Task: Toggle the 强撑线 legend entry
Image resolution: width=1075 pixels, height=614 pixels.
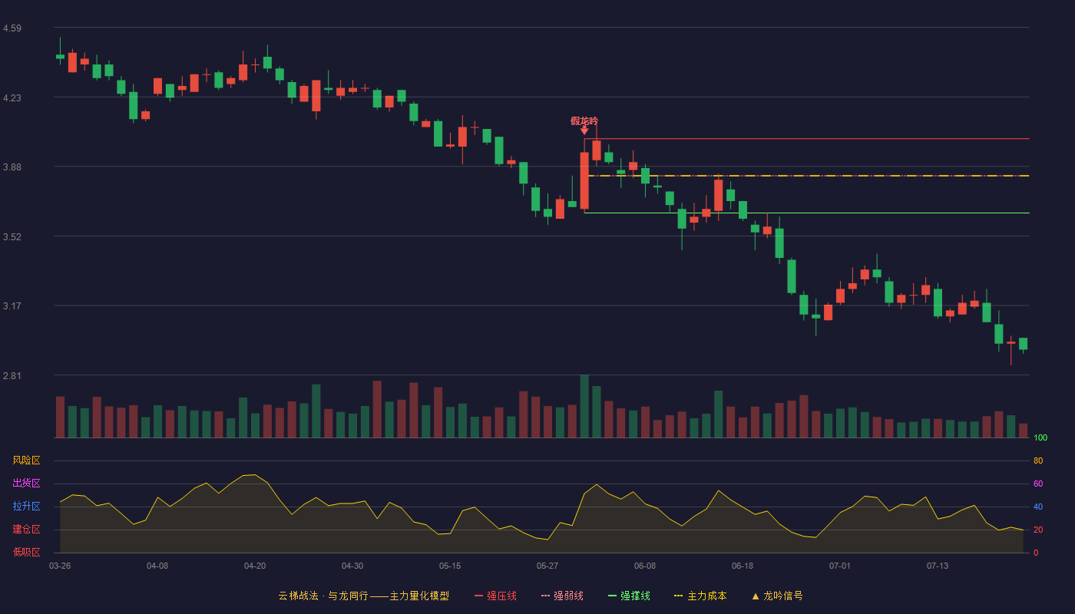Action: coord(629,596)
